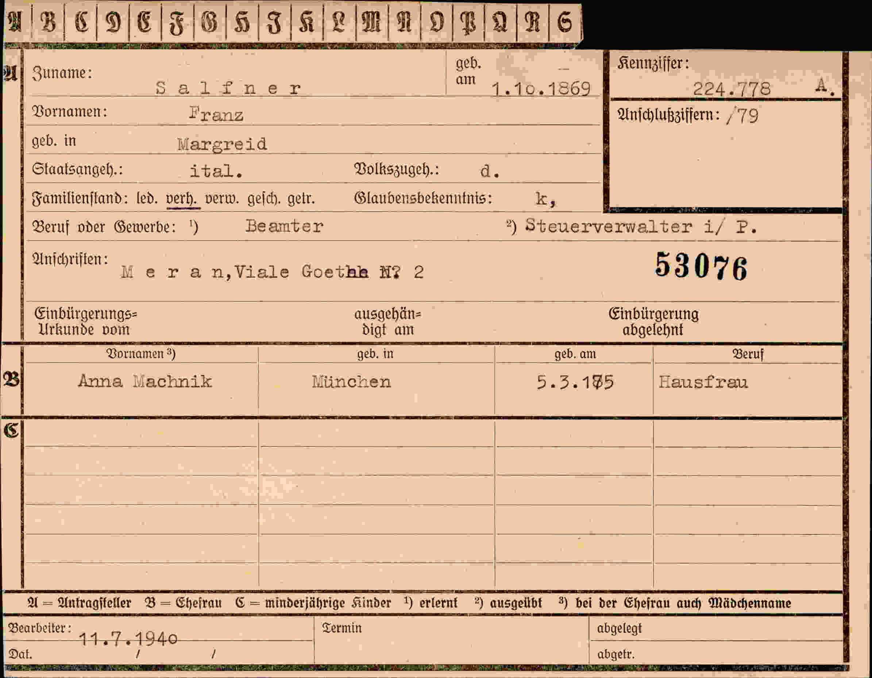The image size is (872, 678).
Task: Select the Fraktur letter B index tab
Action: tap(48, 22)
